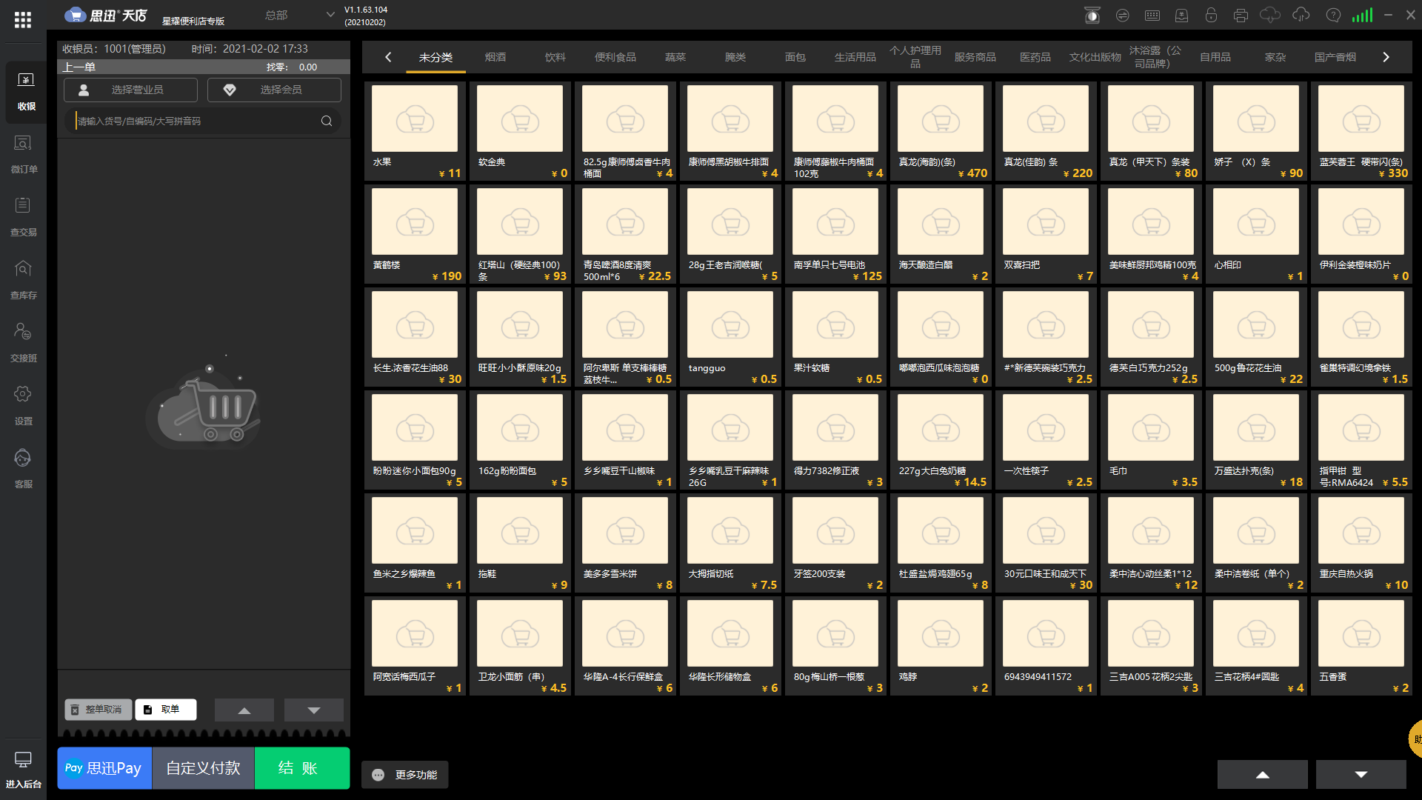Open the cash drawer icon
The height and width of the screenshot is (800, 1422).
tap(1182, 15)
